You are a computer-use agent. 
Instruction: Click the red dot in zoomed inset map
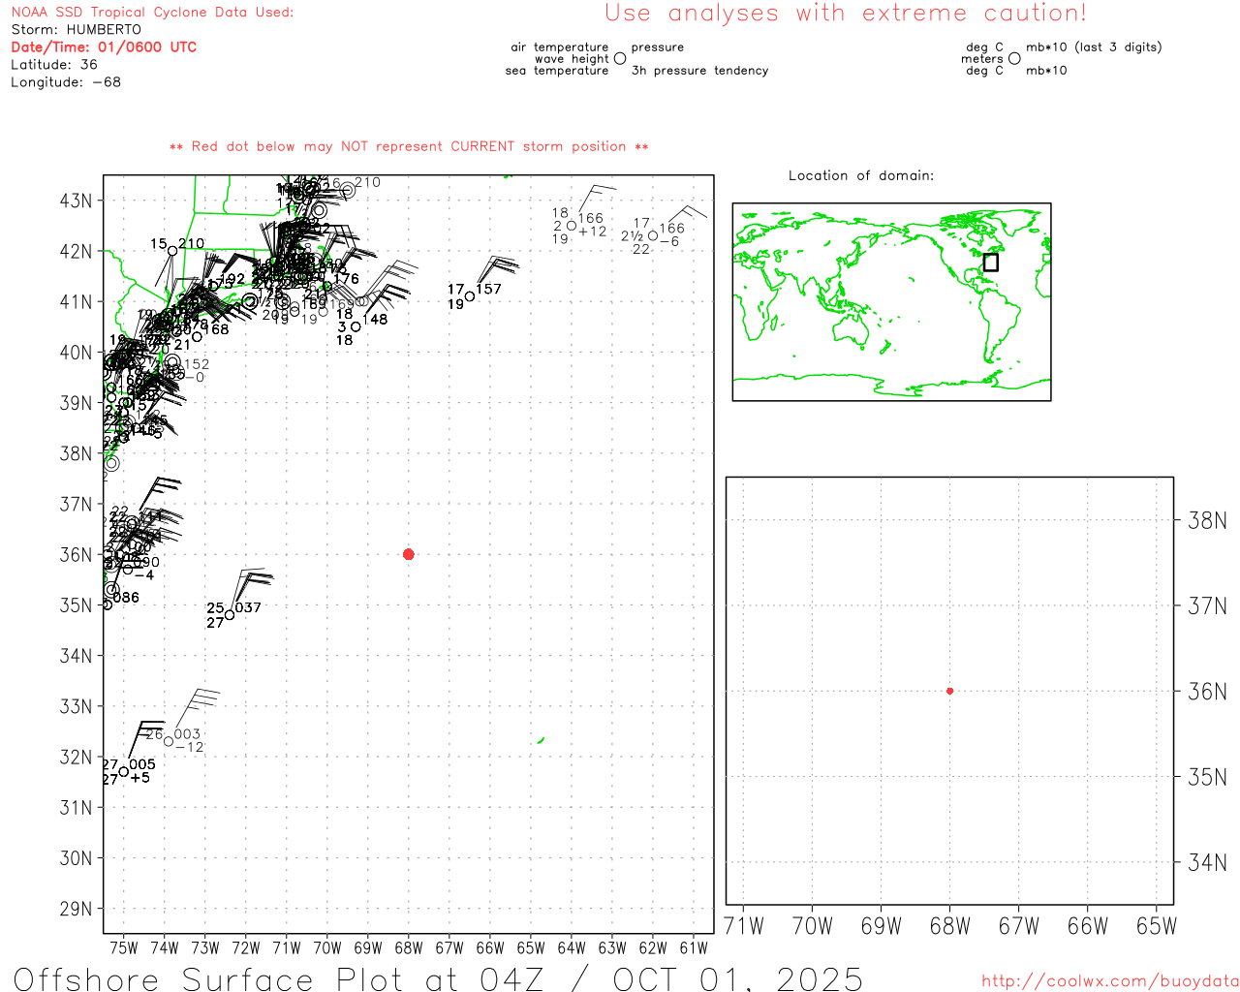point(949,691)
